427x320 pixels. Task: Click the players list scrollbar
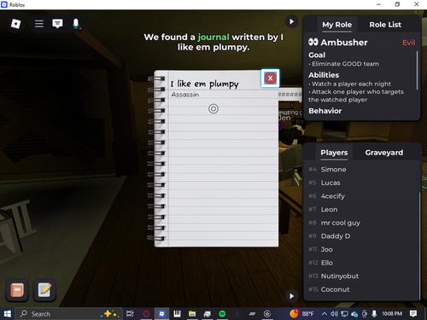pyautogui.click(x=419, y=246)
